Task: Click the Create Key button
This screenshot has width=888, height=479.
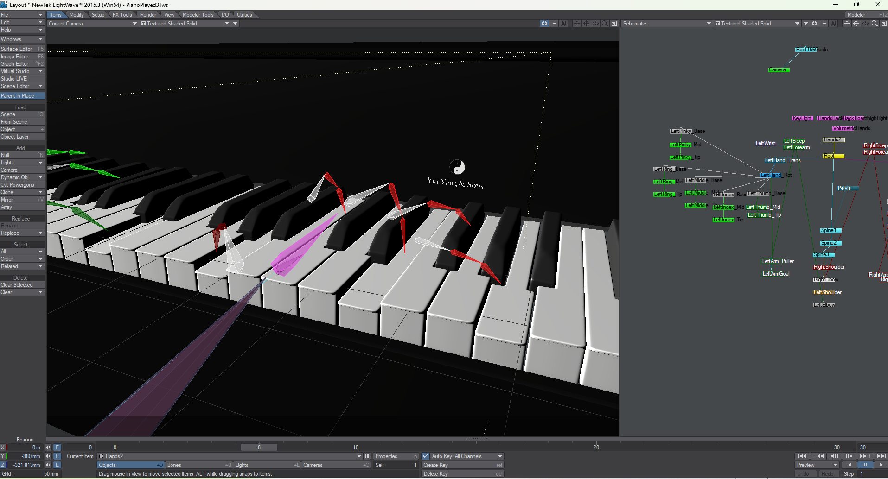Action: click(x=462, y=465)
